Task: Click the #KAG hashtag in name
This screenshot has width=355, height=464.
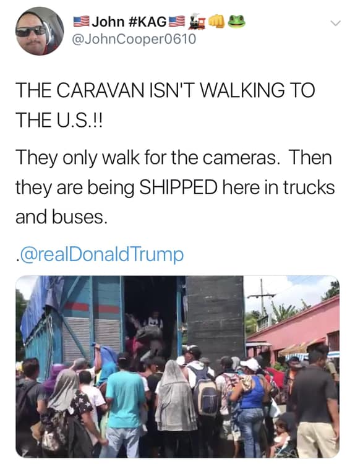Action: 148,22
